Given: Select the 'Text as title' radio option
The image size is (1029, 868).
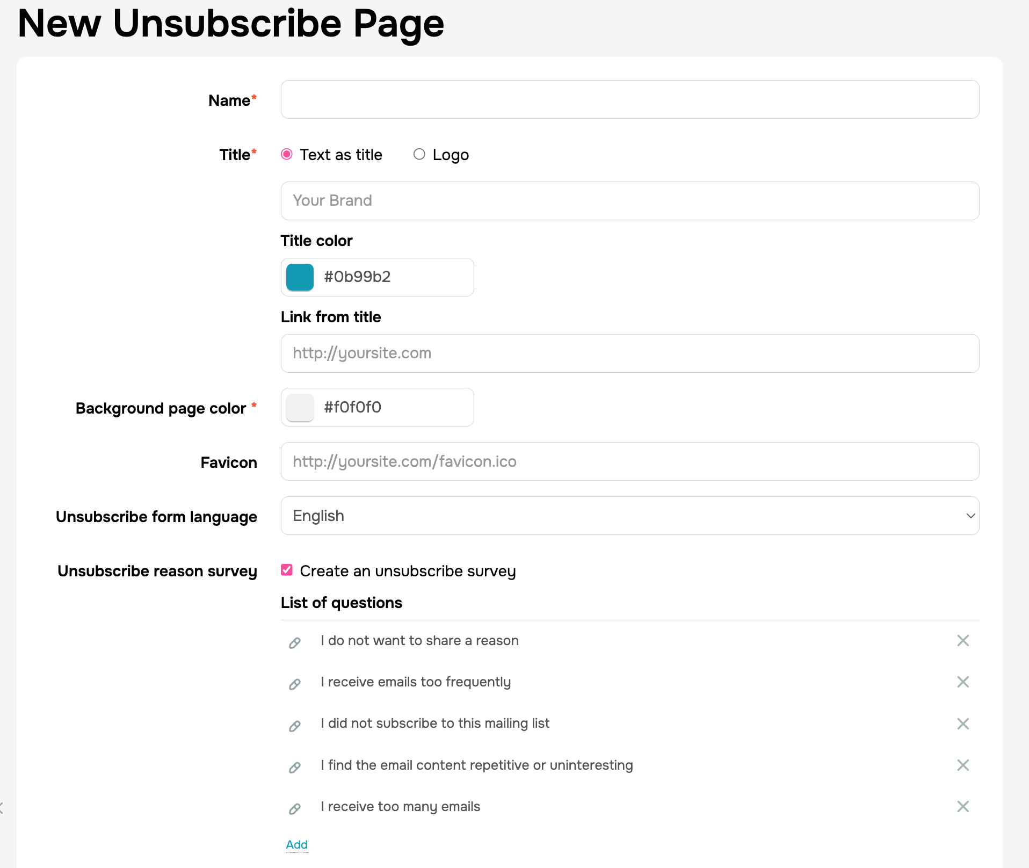Looking at the screenshot, I should 287,154.
